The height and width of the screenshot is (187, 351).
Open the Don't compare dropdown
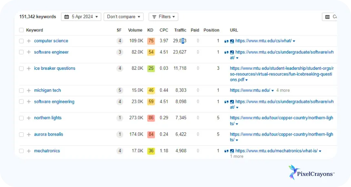tap(124, 17)
